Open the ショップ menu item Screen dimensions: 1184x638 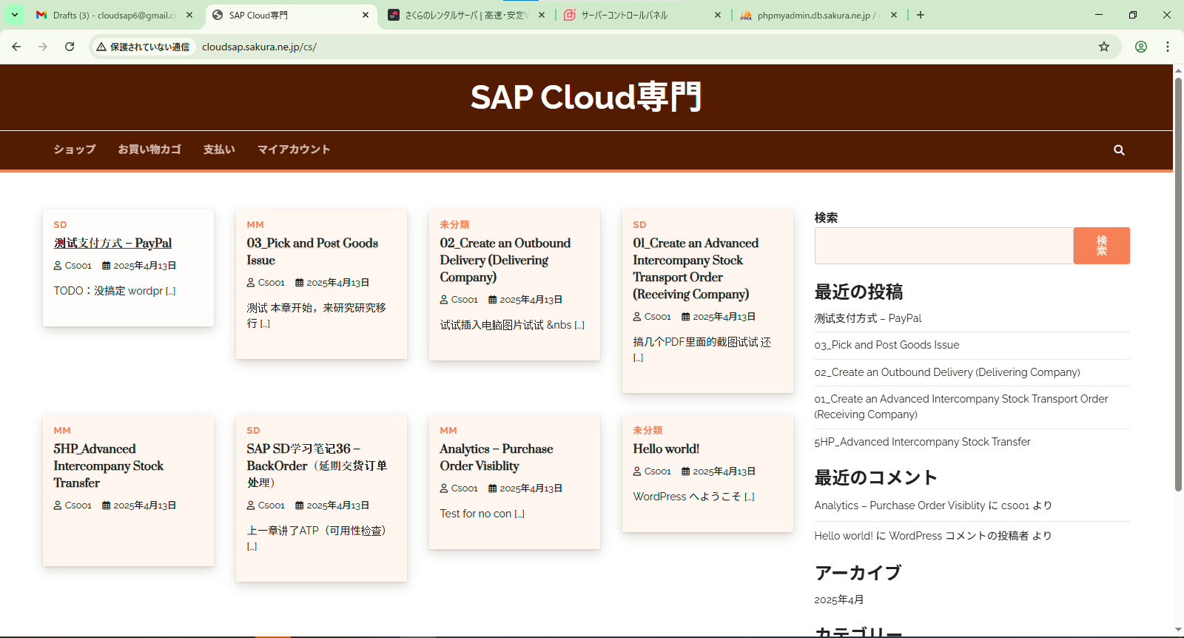[x=75, y=150]
